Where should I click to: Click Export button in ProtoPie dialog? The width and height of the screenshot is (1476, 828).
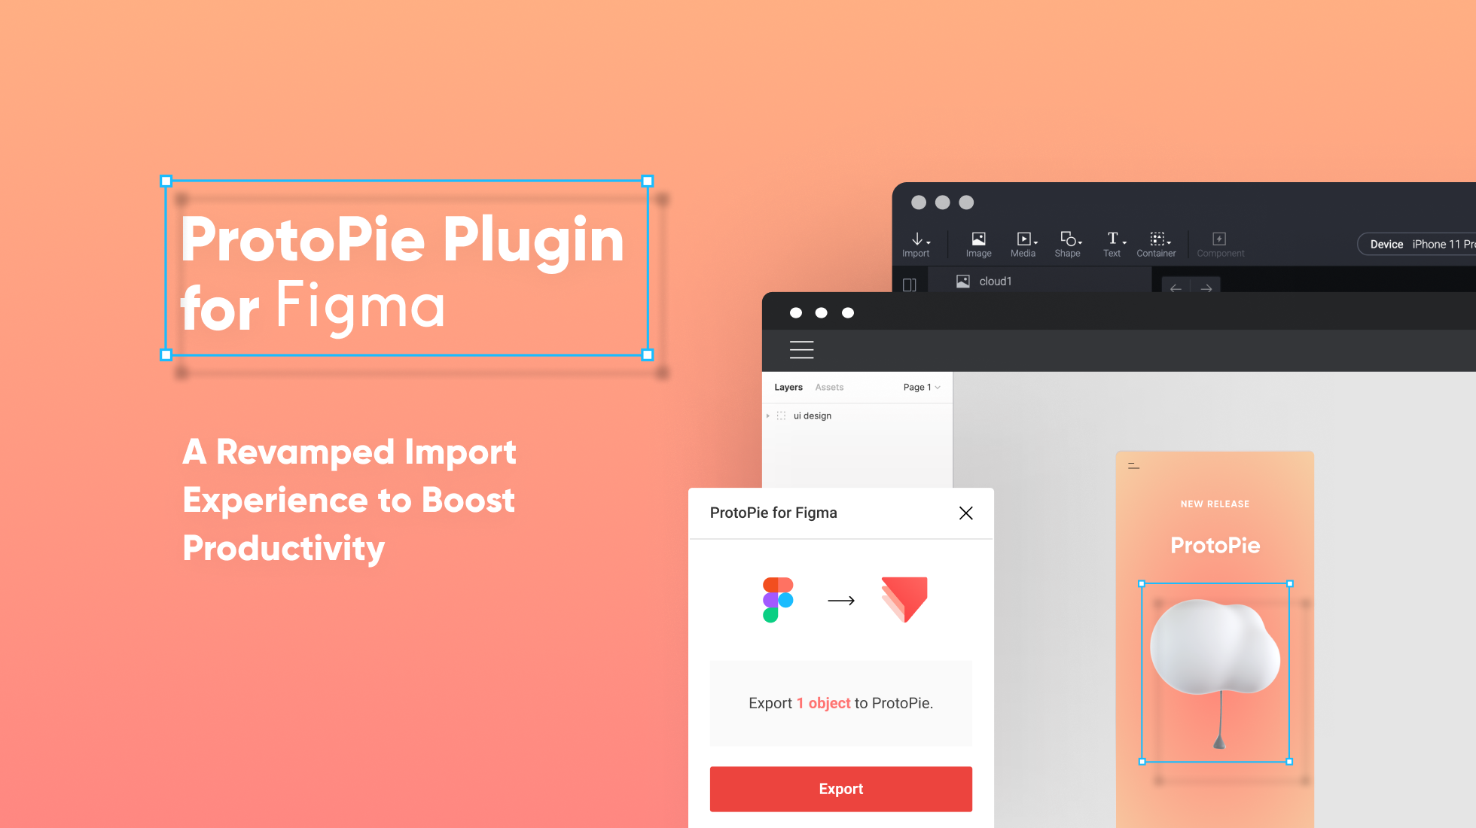840,788
